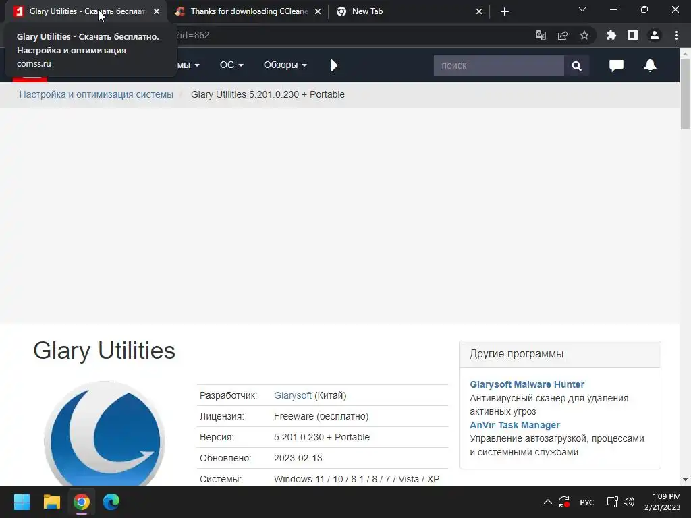Viewport: 691px width, 518px height.
Task: Toggle the Chrome side panel icon
Action: (633, 35)
